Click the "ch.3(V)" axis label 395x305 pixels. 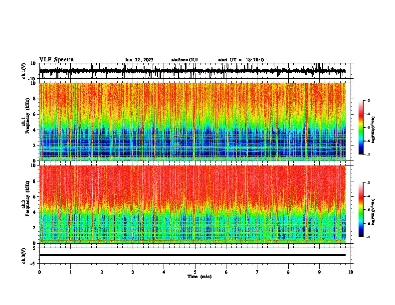point(24,256)
